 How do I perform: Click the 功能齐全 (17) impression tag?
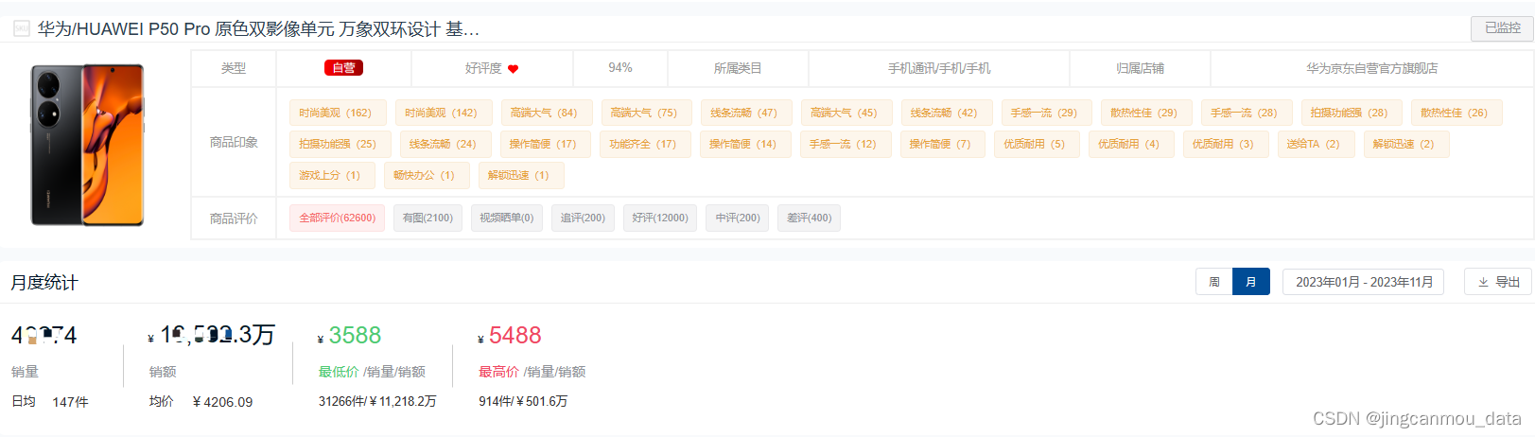[644, 144]
